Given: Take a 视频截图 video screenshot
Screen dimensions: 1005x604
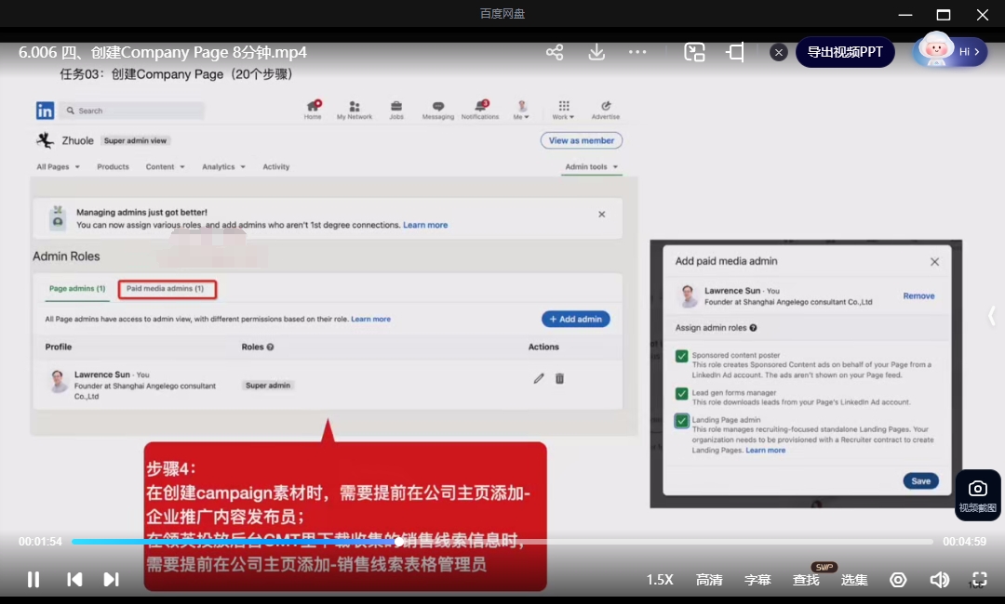Looking at the screenshot, I should coord(977,496).
